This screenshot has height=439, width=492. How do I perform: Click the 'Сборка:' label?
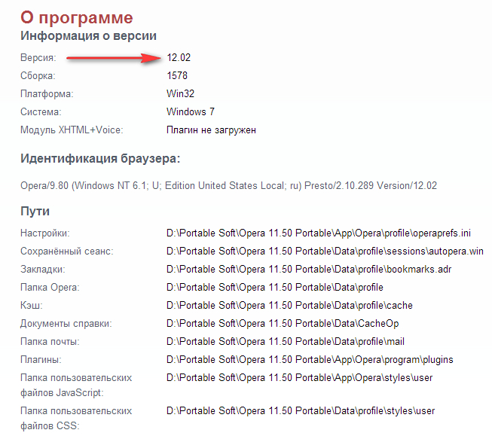[x=38, y=76]
